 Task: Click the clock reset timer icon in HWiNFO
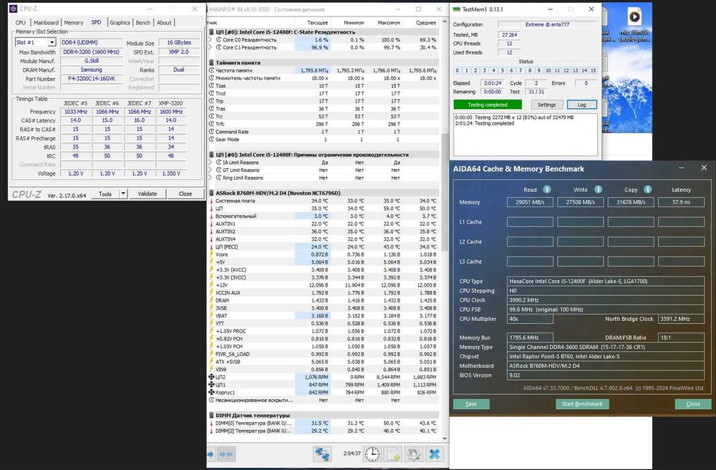372,454
